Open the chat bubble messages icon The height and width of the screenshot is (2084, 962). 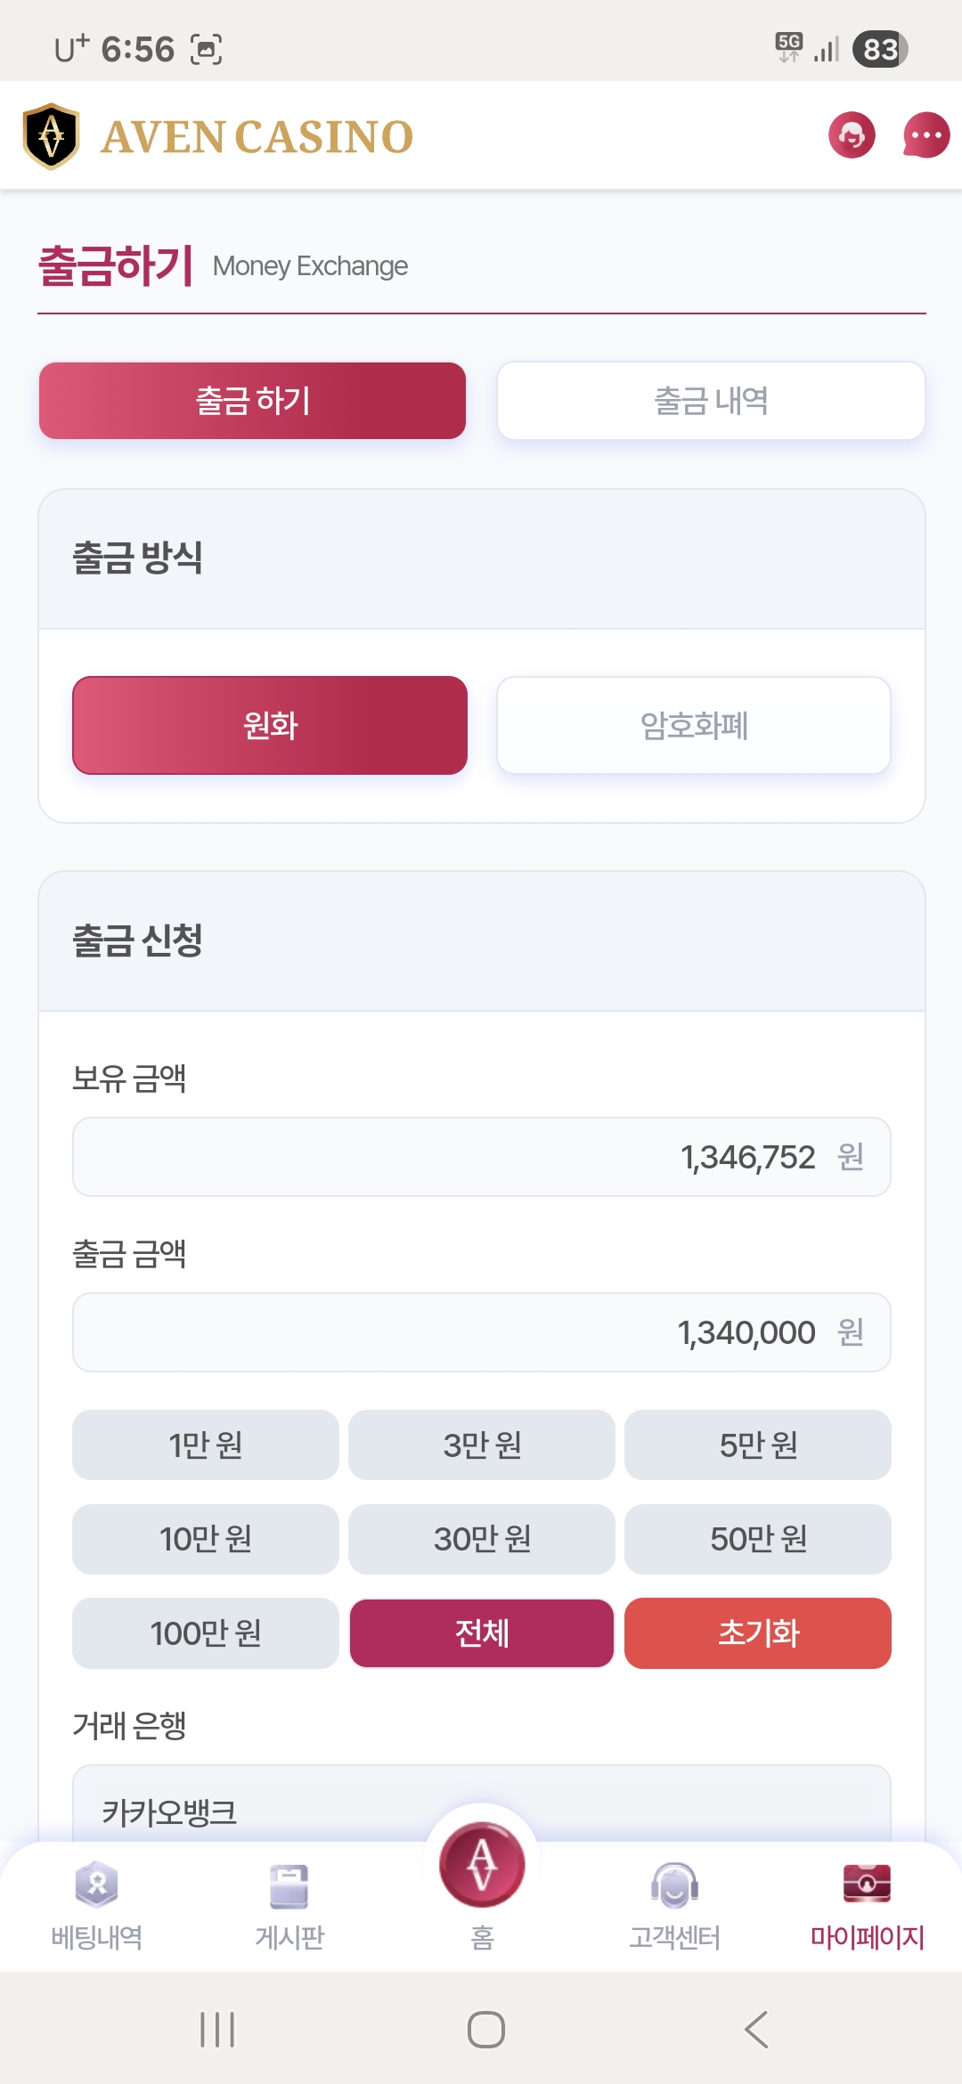pos(925,135)
